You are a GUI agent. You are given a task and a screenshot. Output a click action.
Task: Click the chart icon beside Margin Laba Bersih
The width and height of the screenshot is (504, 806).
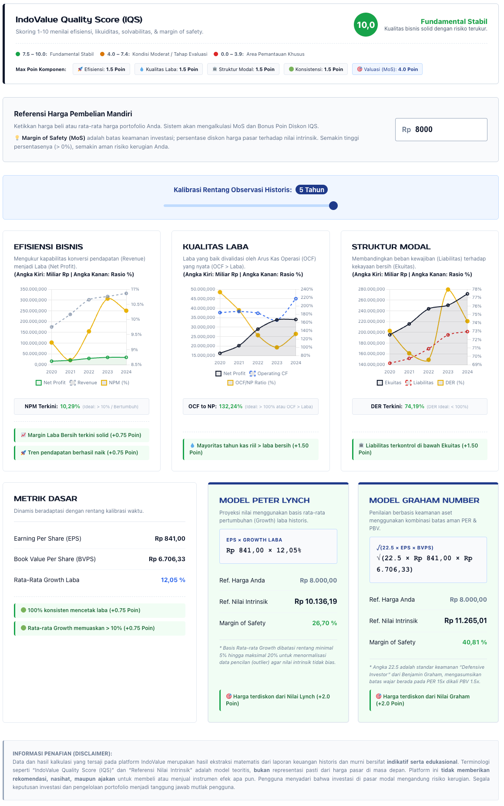(24, 435)
